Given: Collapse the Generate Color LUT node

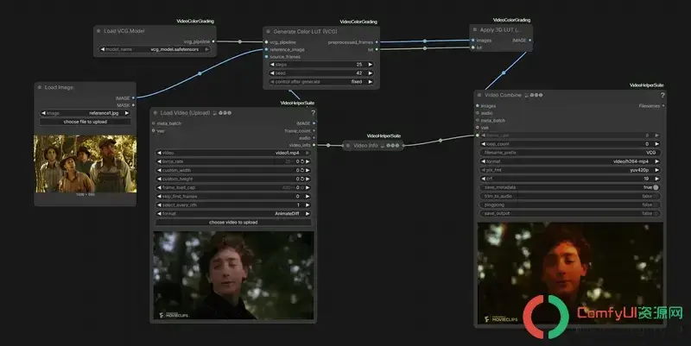Looking at the screenshot, I should (269, 32).
